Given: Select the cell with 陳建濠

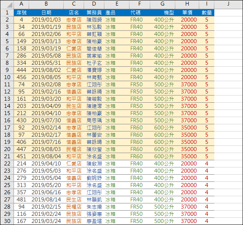Looking at the screenshot, I should tap(94, 106).
